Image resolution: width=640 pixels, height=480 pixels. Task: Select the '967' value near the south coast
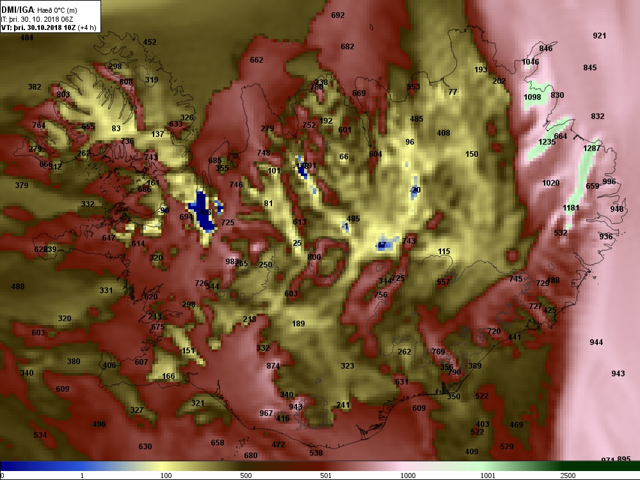pos(266,413)
